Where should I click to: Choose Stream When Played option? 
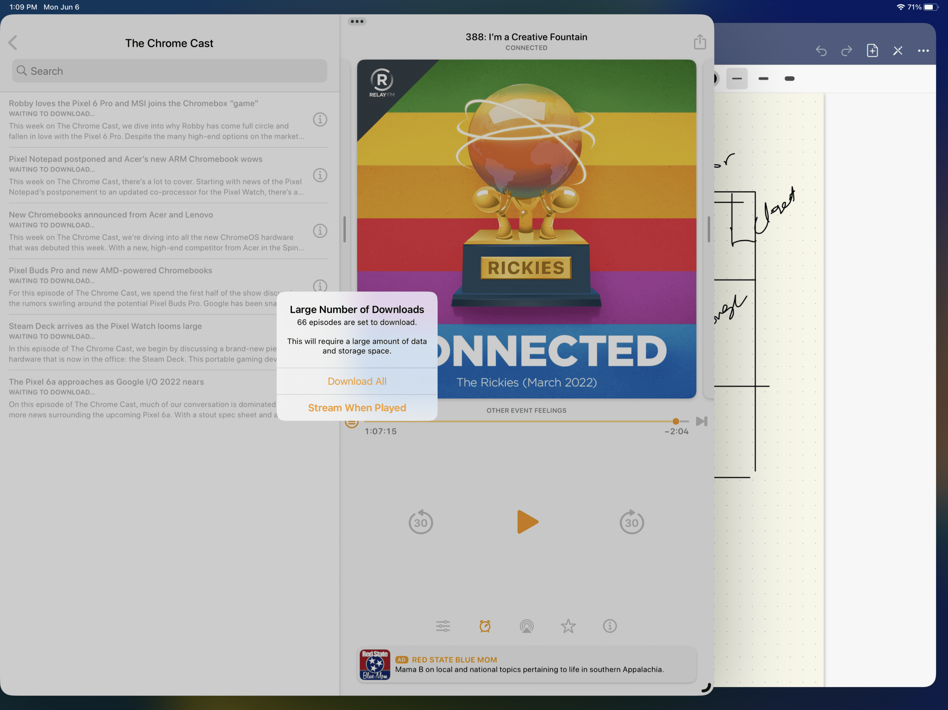coord(357,408)
